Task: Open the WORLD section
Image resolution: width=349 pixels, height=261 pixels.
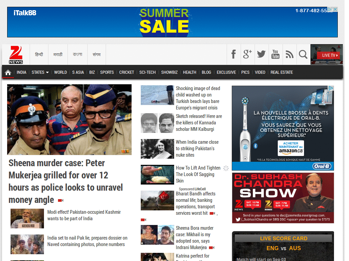Action: 61,72
